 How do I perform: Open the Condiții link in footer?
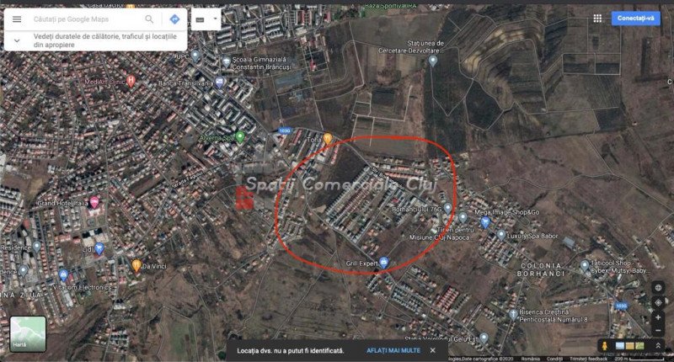coord(554,359)
